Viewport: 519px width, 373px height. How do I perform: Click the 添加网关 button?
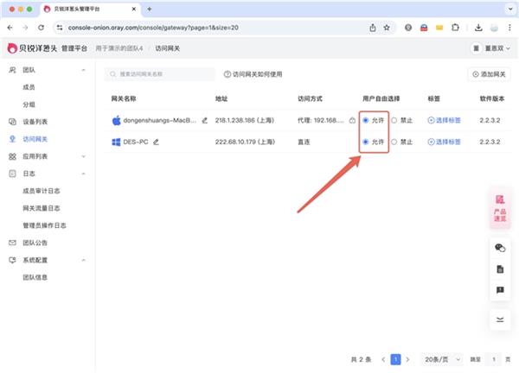coord(489,74)
